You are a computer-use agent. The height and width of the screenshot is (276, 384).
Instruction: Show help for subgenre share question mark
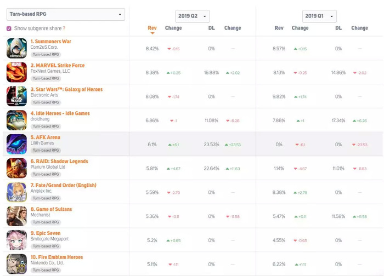pos(64,28)
